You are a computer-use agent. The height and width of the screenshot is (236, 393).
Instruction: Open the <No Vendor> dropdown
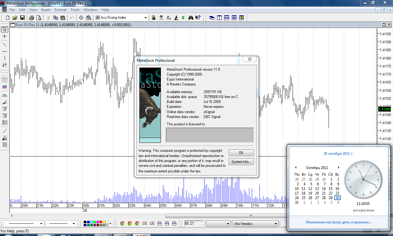tap(276, 224)
